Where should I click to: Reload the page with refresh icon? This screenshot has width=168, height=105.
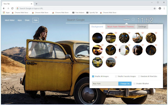(12, 8)
